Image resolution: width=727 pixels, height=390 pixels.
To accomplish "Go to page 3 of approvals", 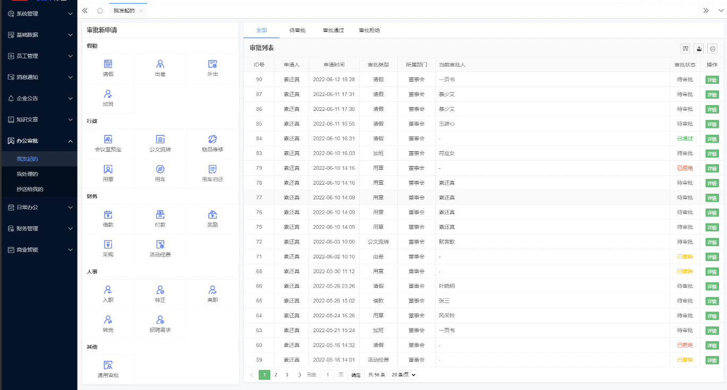I will coord(287,375).
